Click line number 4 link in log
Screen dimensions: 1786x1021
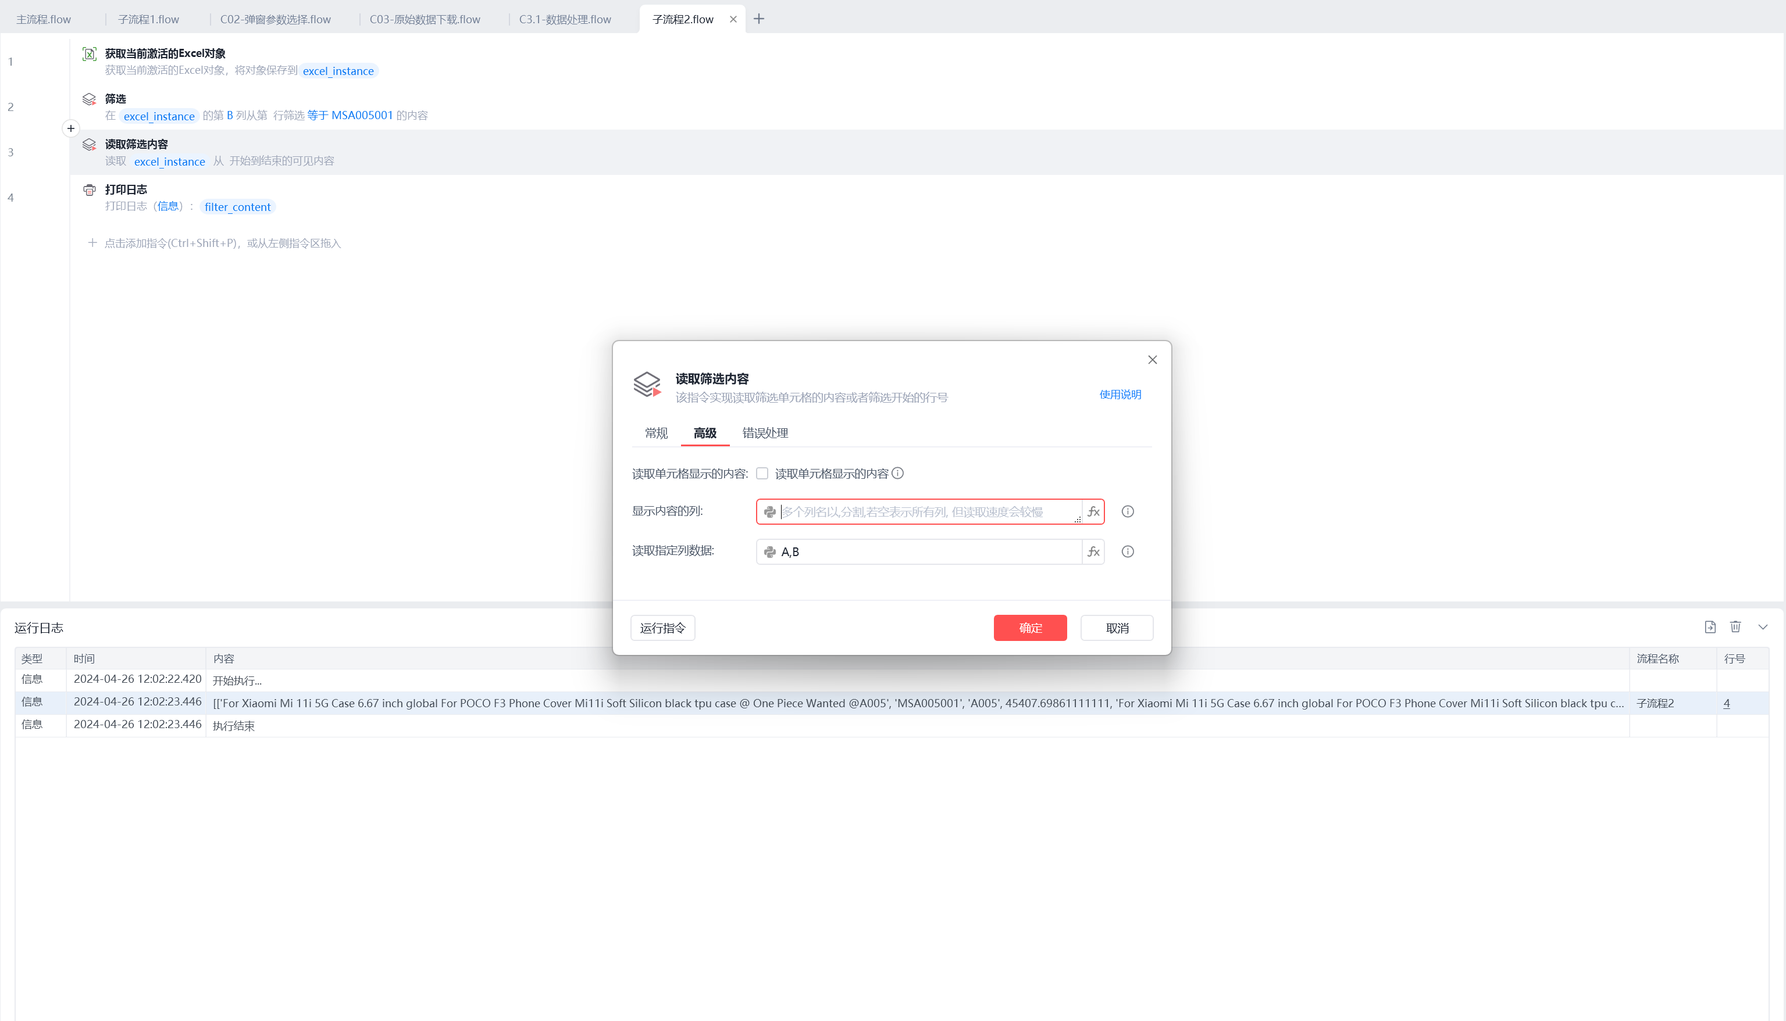pos(1726,703)
